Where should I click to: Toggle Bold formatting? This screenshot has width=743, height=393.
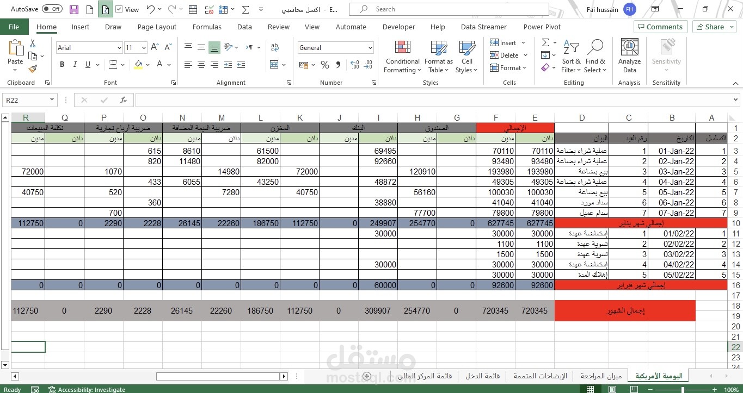pyautogui.click(x=62, y=65)
